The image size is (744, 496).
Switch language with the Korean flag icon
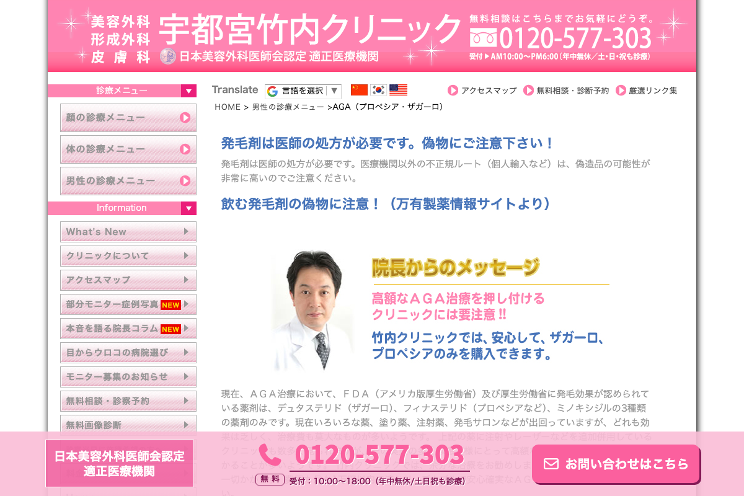[x=378, y=90]
